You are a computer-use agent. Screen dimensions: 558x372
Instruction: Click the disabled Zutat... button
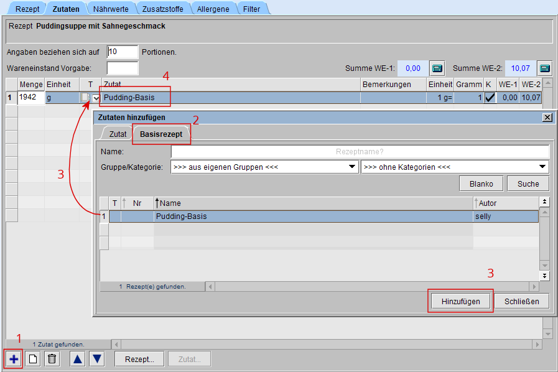click(189, 359)
